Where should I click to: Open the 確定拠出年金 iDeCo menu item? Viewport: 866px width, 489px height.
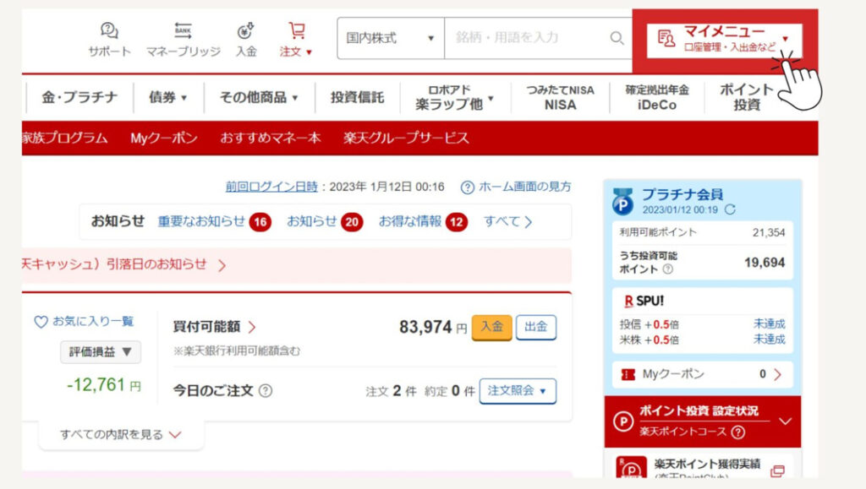click(656, 97)
